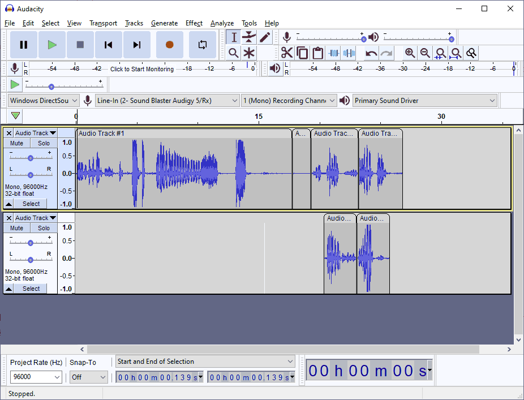Click the Pause transport button
The height and width of the screenshot is (400, 524).
tap(23, 45)
